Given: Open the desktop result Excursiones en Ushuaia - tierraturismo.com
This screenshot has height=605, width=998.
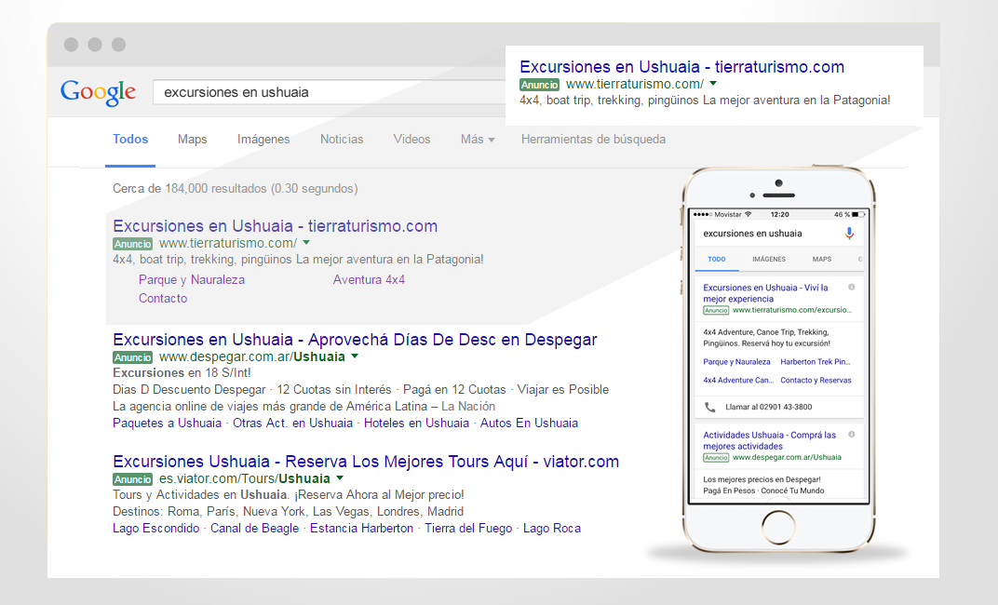Looking at the screenshot, I should point(275,226).
